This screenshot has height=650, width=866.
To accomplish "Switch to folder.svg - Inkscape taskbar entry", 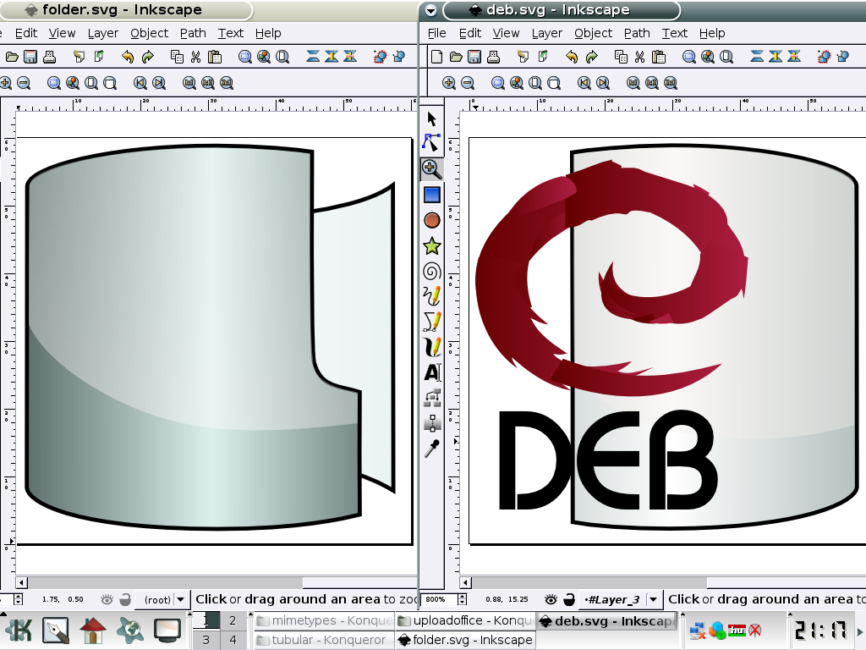I will click(x=466, y=640).
